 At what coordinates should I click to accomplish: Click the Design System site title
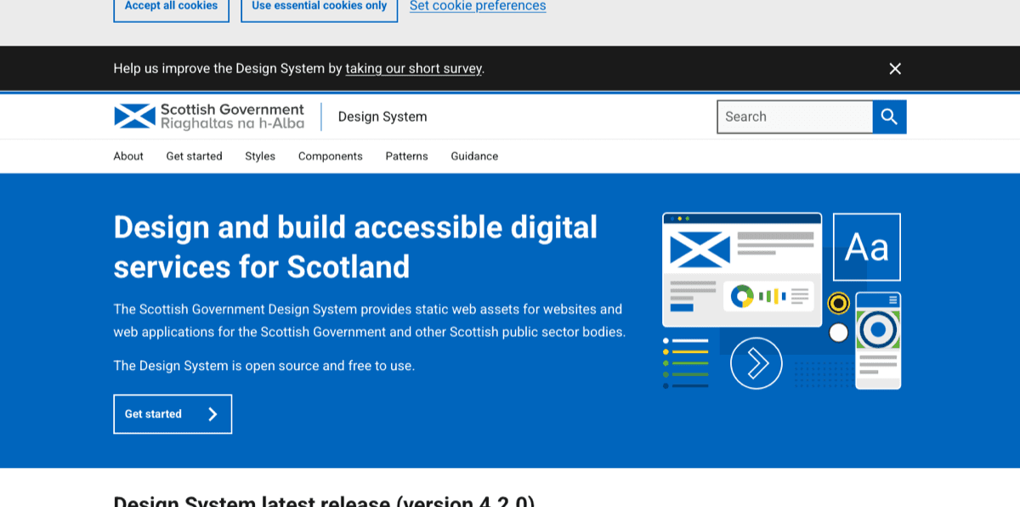coord(382,117)
